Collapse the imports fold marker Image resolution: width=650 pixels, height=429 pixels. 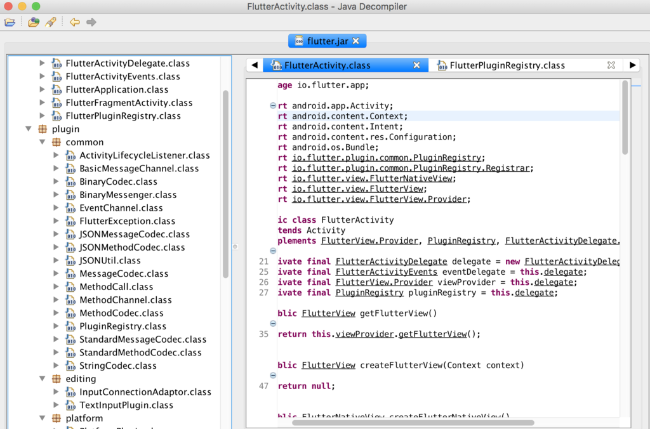(273, 106)
